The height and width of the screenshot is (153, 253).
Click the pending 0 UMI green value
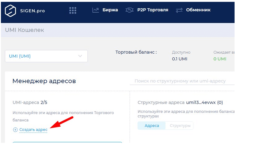pos(220,59)
